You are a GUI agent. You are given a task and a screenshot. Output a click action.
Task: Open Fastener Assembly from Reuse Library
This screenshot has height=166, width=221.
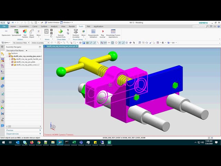(x=76, y=34)
